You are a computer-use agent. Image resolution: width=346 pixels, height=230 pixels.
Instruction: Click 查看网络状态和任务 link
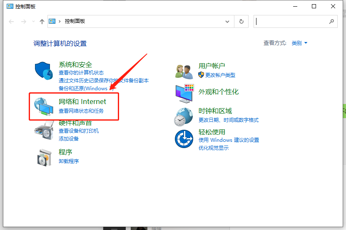click(x=81, y=111)
